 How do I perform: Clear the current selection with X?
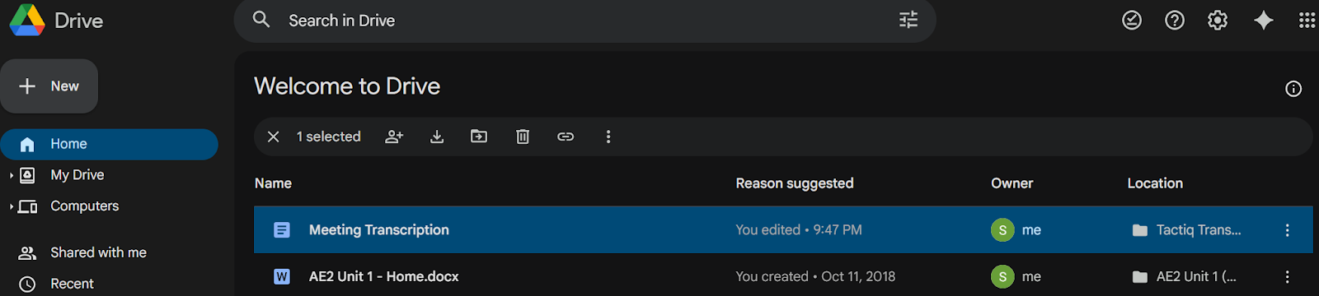(274, 136)
